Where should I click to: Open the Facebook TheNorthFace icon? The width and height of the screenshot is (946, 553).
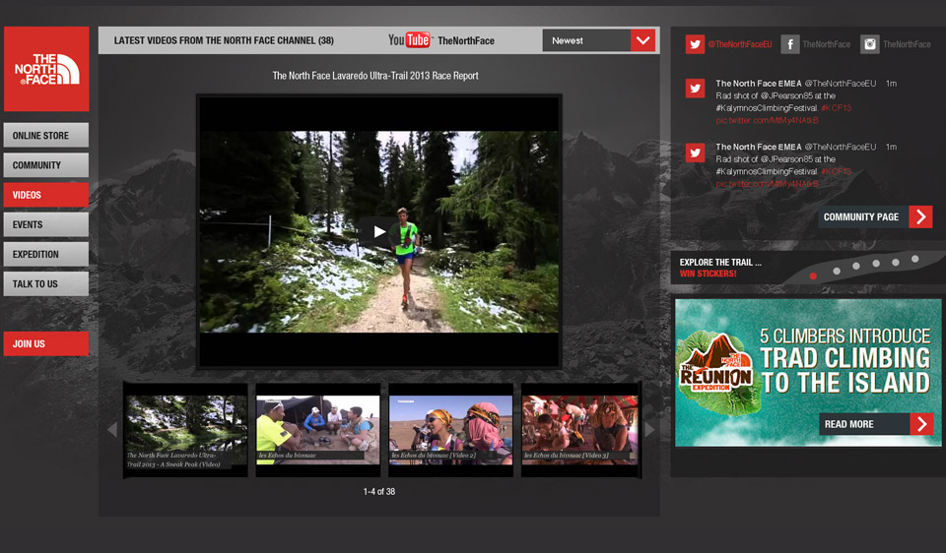(789, 44)
